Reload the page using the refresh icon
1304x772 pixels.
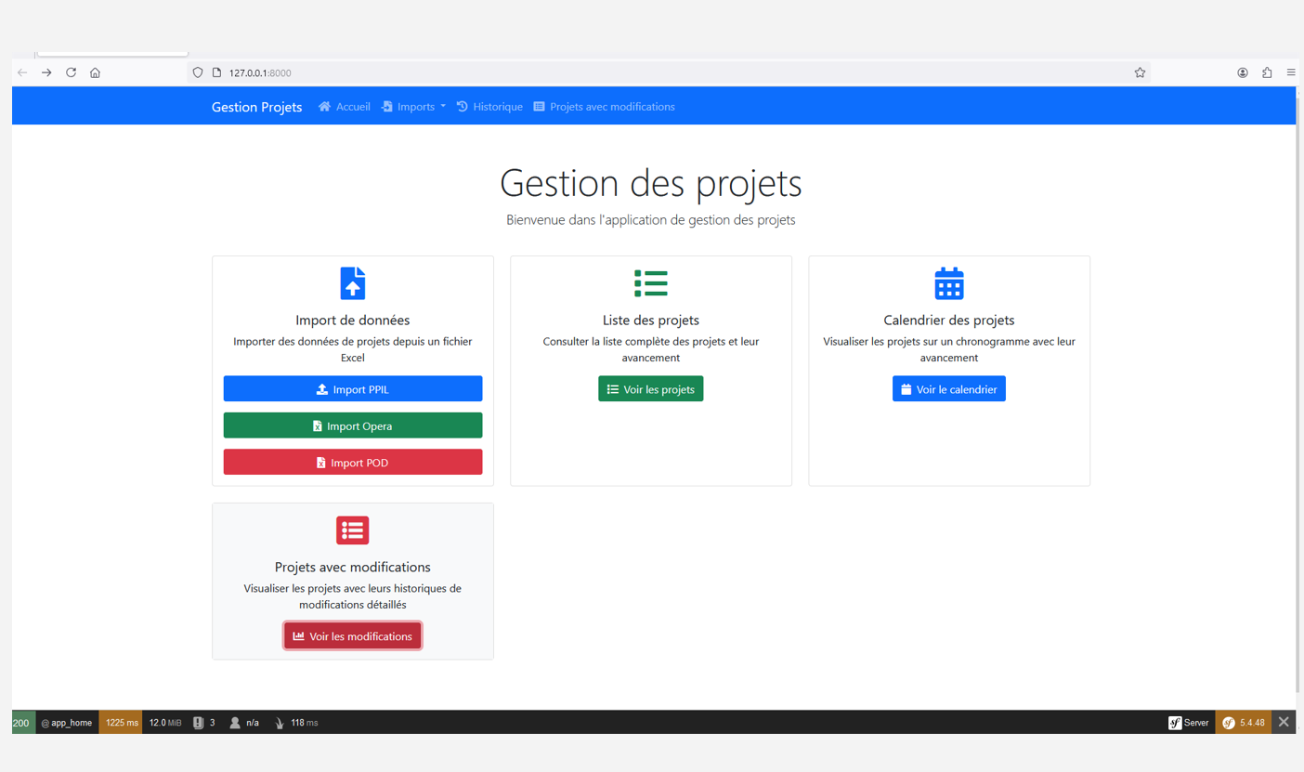click(71, 72)
